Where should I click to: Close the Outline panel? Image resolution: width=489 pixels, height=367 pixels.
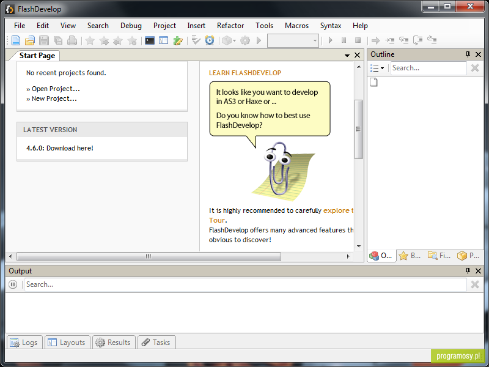click(x=478, y=54)
